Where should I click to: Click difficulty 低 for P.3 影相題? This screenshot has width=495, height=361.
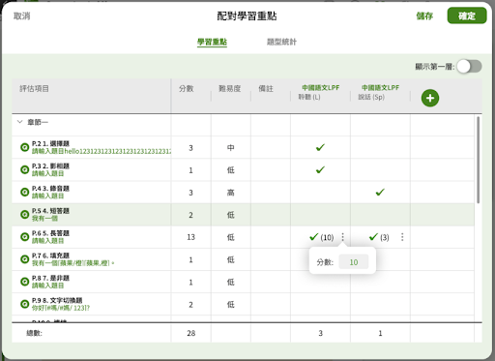point(231,170)
